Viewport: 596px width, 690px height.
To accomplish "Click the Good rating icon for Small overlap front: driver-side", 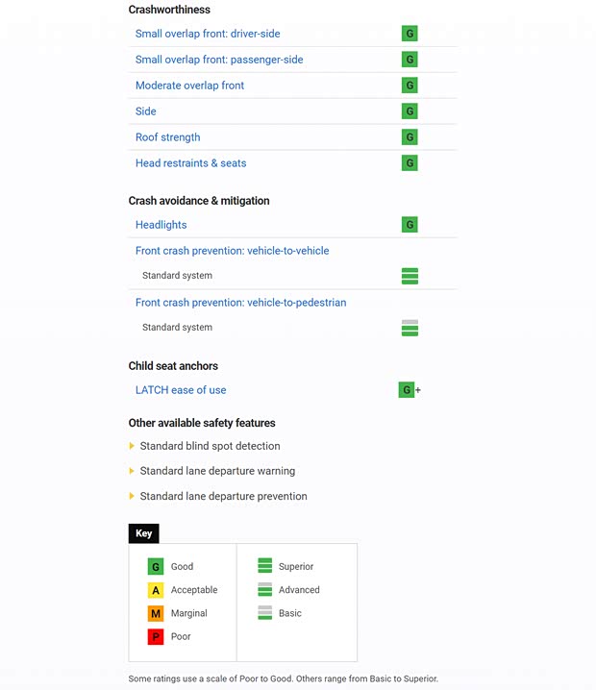I will tap(410, 34).
